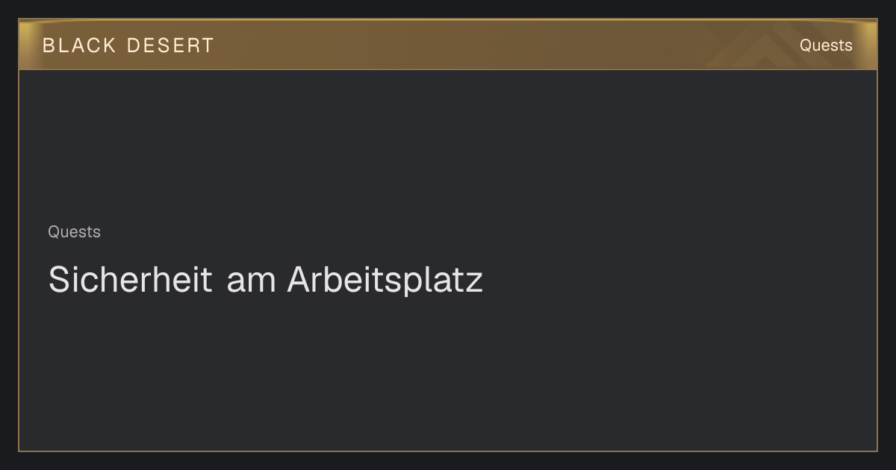
Task: Select the Quests breadcrumb above the title
Action: point(74,232)
